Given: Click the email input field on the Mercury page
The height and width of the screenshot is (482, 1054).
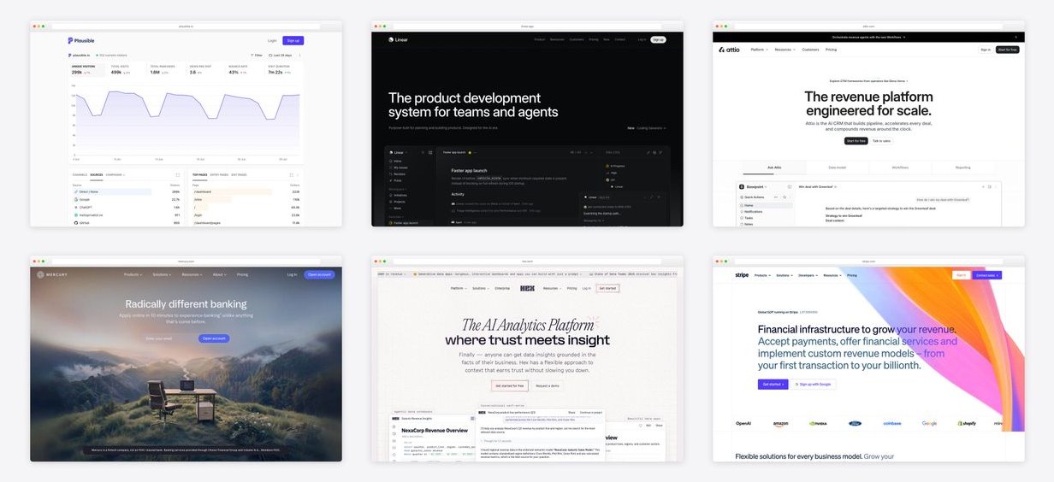Looking at the screenshot, I should [x=169, y=338].
